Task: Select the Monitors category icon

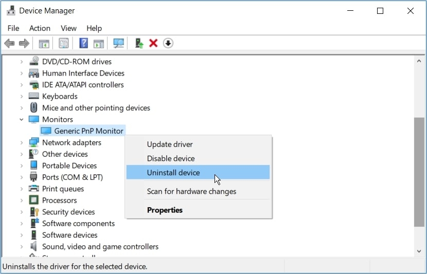Action: (x=34, y=119)
